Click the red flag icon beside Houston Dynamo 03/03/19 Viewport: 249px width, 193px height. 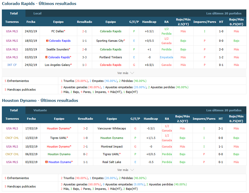tap(46, 162)
